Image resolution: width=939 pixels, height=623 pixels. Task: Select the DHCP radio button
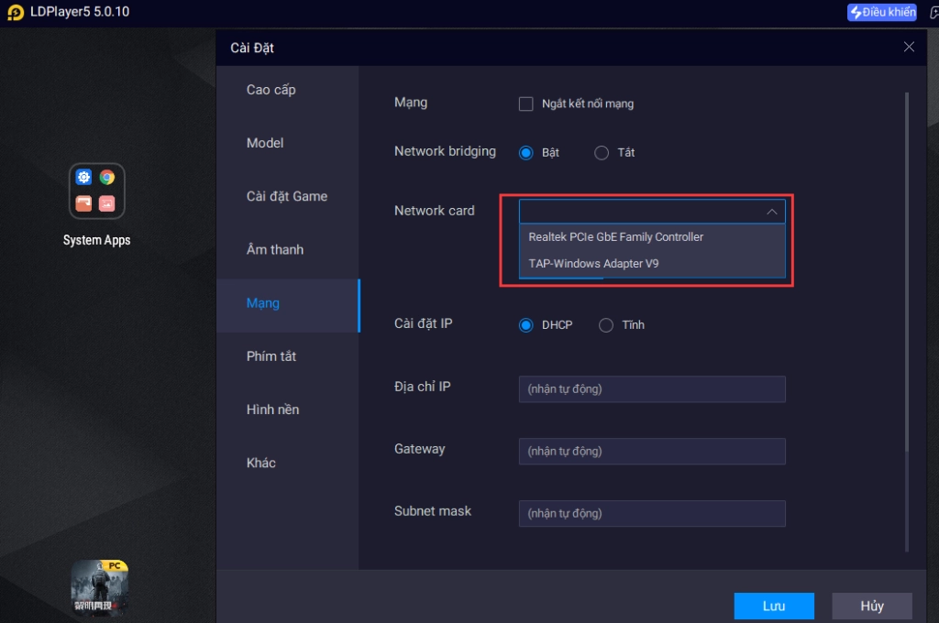pos(526,325)
